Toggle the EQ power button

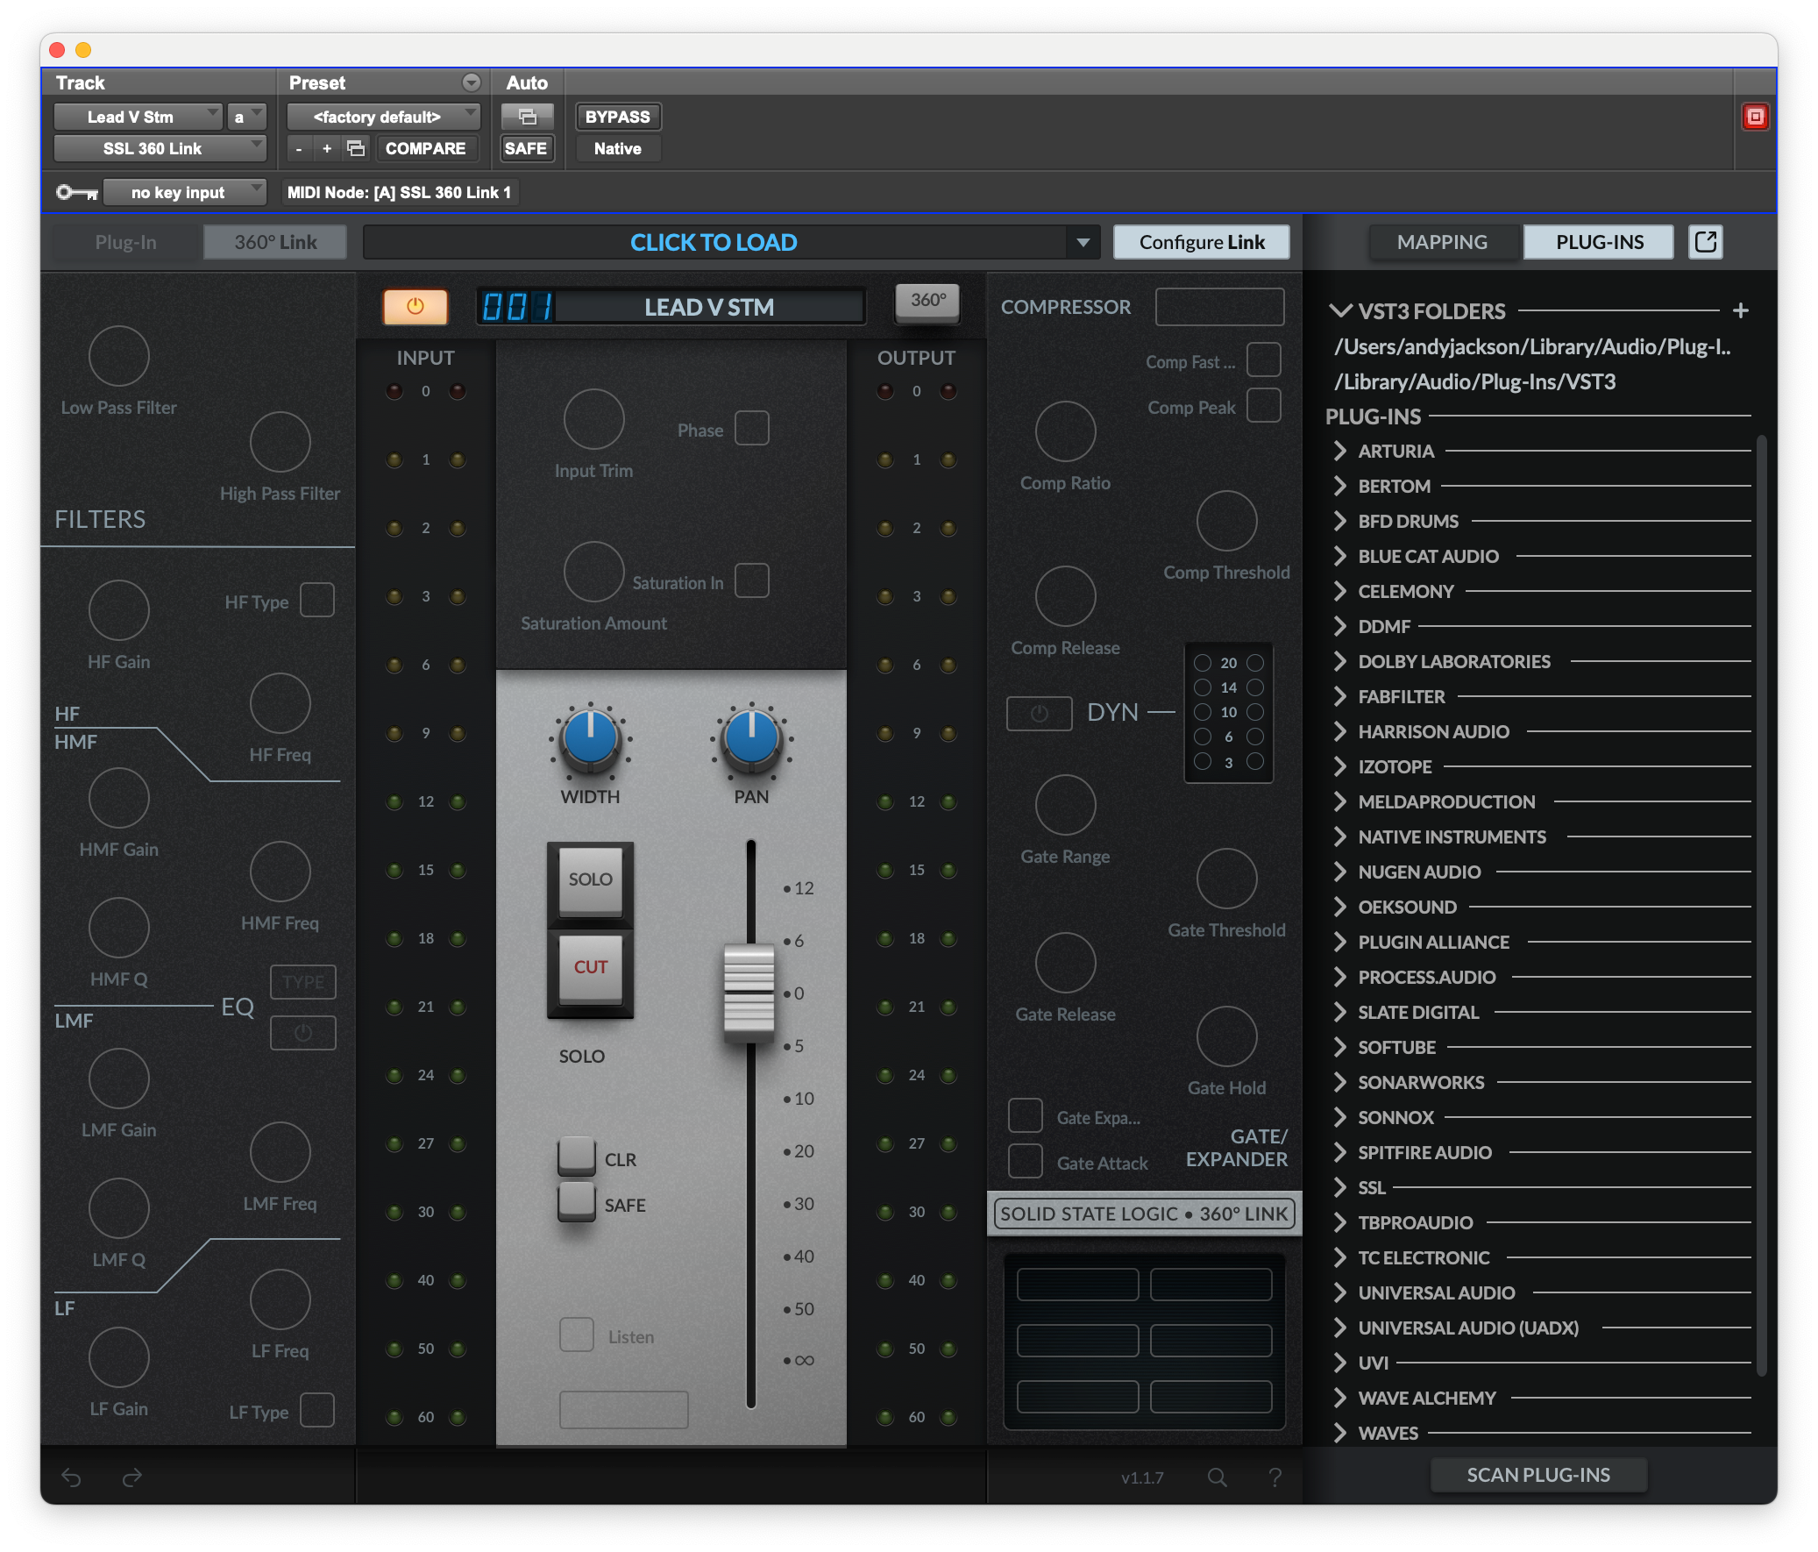click(302, 1032)
